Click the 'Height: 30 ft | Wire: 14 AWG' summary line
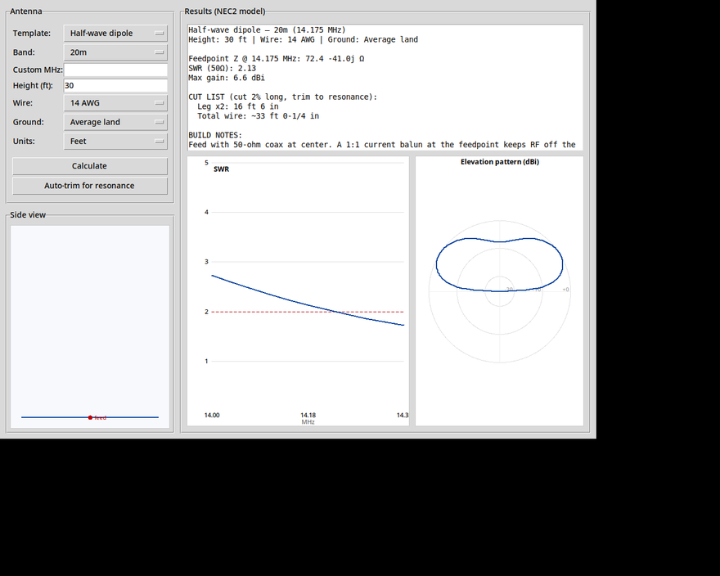720x576 pixels. tap(303, 39)
